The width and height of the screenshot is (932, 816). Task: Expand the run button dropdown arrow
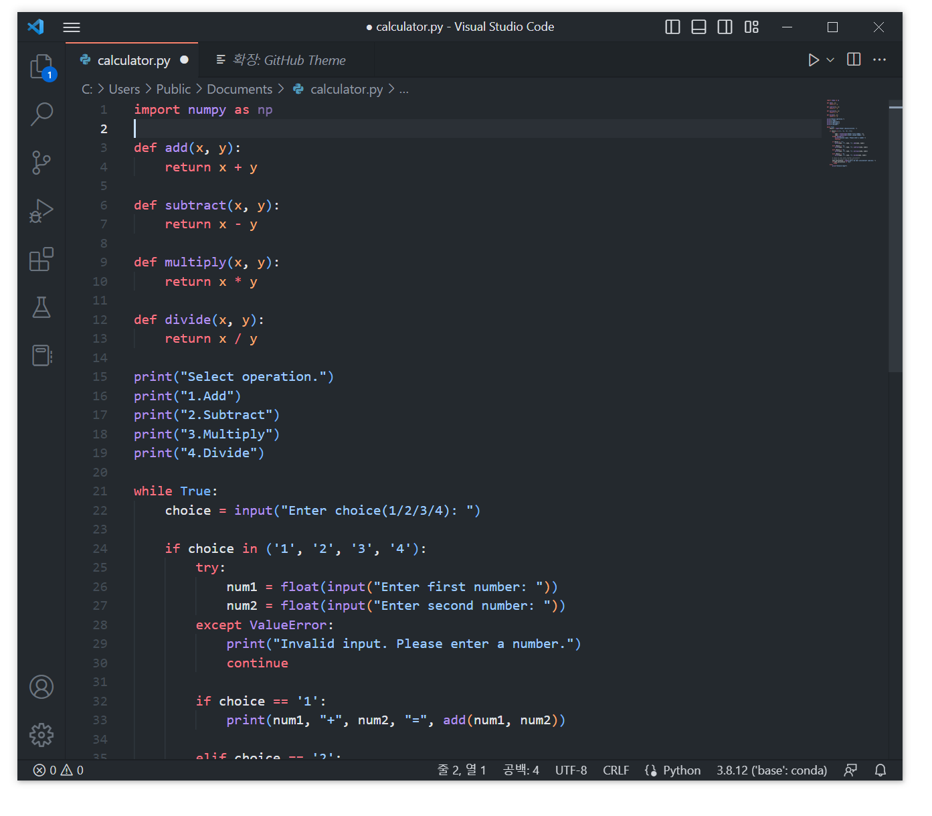coord(830,60)
